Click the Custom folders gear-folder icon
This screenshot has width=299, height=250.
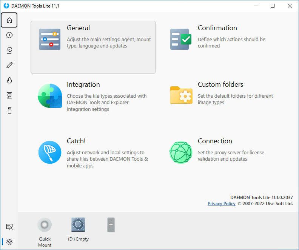tap(181, 95)
